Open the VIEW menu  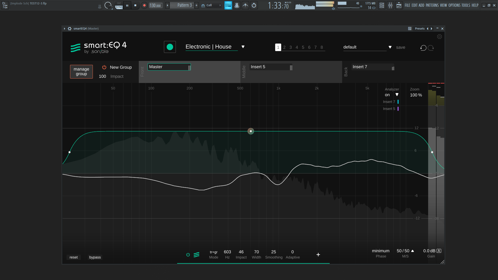pyautogui.click(x=443, y=5)
